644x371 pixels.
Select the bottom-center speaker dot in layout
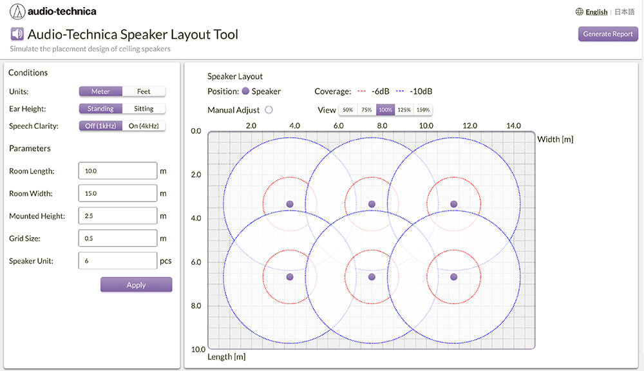pos(372,277)
